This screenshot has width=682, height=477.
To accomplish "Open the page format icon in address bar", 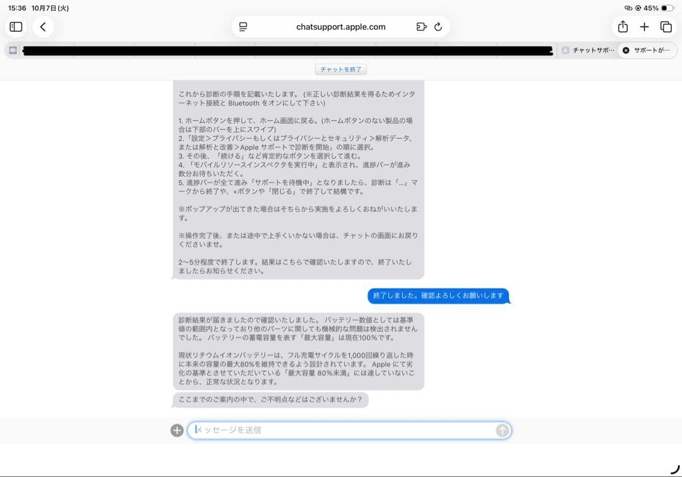I will tap(243, 27).
